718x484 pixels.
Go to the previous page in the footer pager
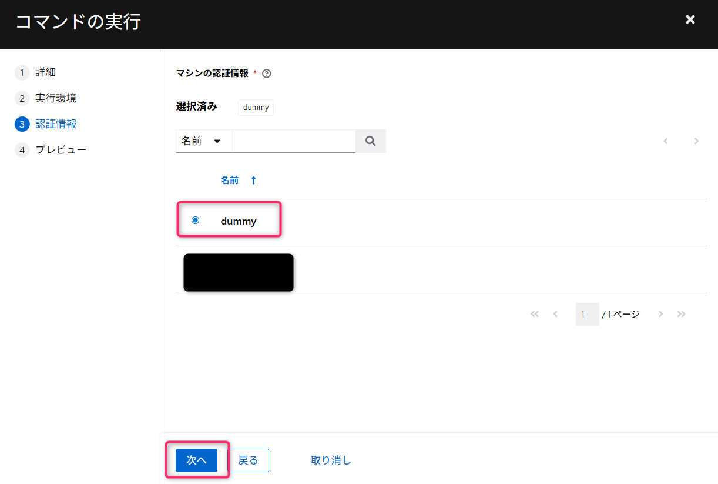click(555, 314)
